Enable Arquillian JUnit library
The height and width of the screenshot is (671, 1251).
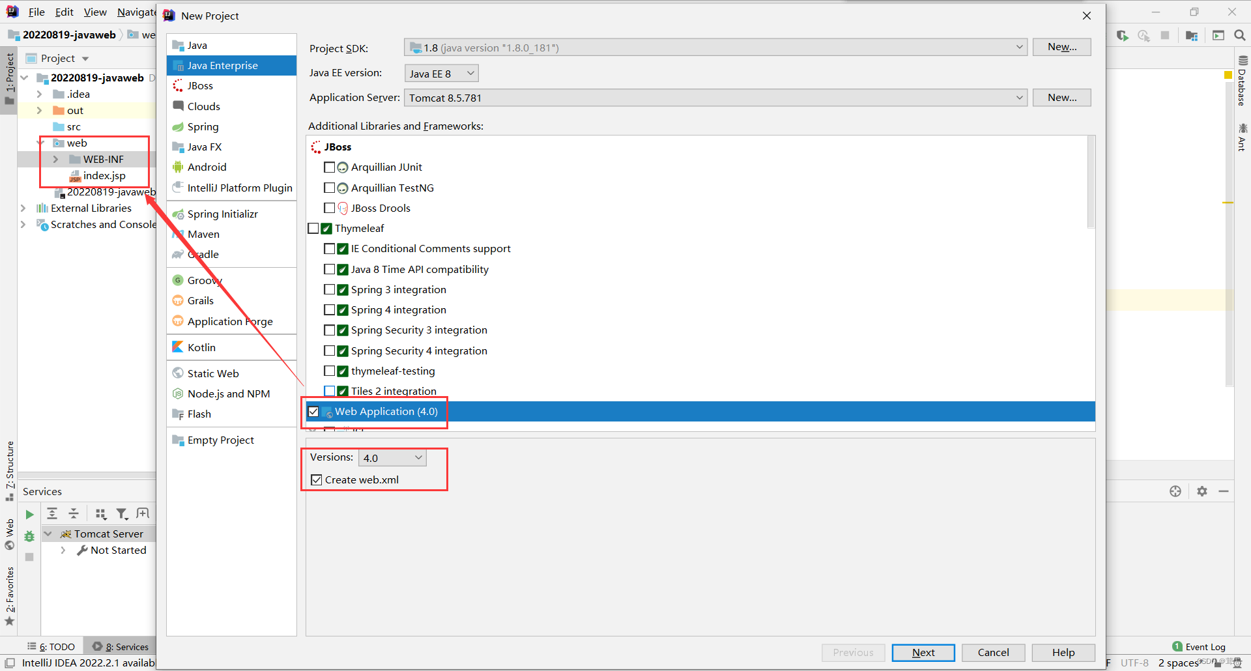(329, 167)
